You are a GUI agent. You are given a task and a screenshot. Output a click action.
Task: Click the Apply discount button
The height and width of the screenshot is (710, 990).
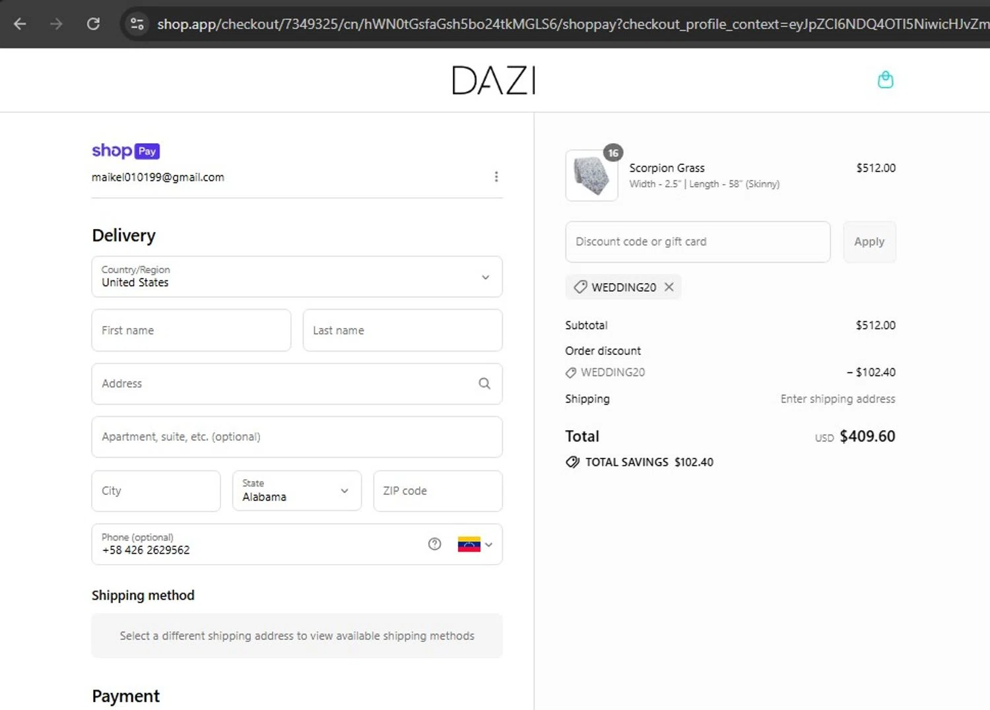(x=869, y=242)
